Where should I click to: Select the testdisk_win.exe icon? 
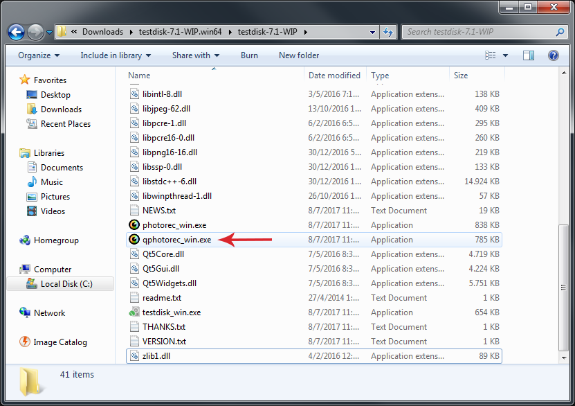point(134,312)
